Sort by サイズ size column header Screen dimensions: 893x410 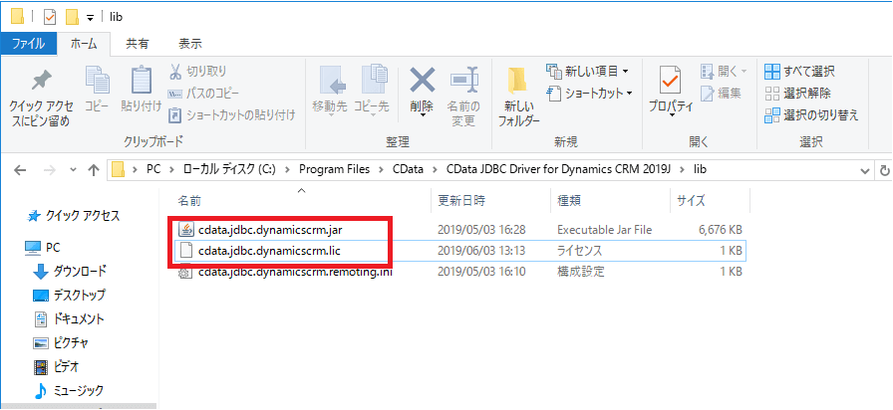[710, 200]
